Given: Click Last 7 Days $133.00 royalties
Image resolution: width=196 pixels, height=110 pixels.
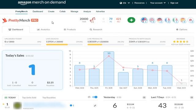Looking at the screenshot, I should [179, 104].
